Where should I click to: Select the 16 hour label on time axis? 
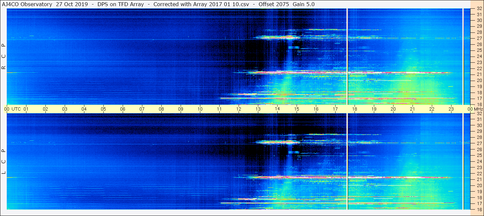[316, 109]
